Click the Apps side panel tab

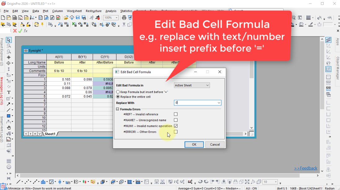(338, 41)
